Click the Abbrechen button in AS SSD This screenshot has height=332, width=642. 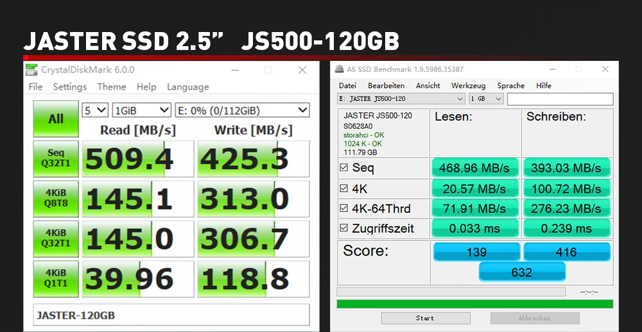(x=535, y=318)
